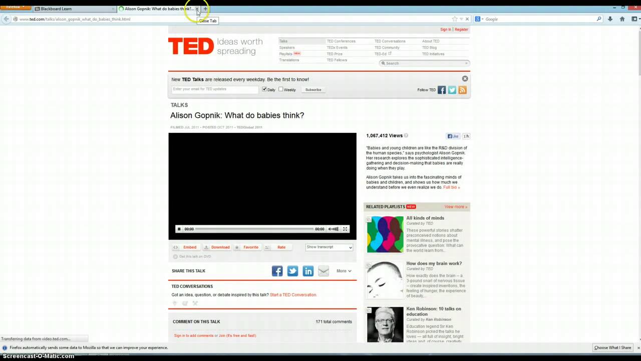Open the views info help icon
Image resolution: width=641 pixels, height=361 pixels.
click(406, 136)
